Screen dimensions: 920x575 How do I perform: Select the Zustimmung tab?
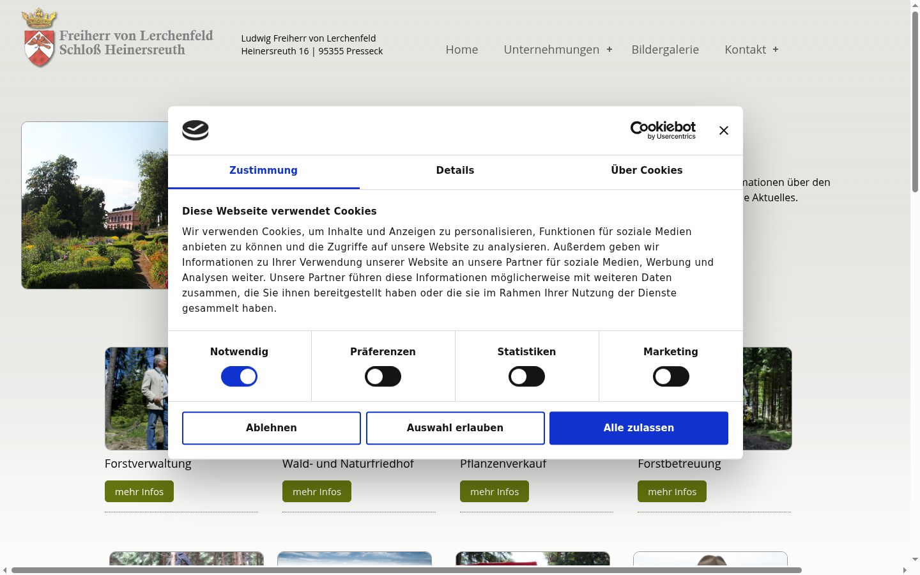(x=264, y=171)
